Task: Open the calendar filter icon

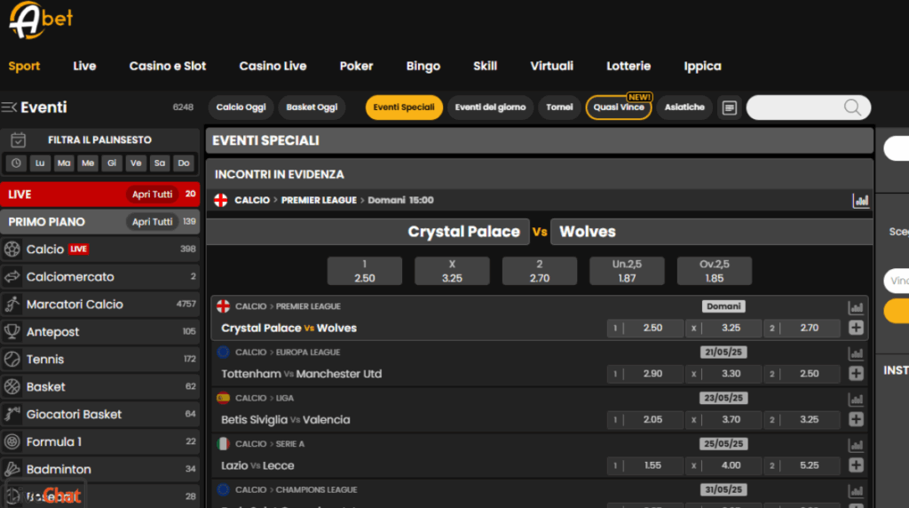Action: click(x=18, y=139)
